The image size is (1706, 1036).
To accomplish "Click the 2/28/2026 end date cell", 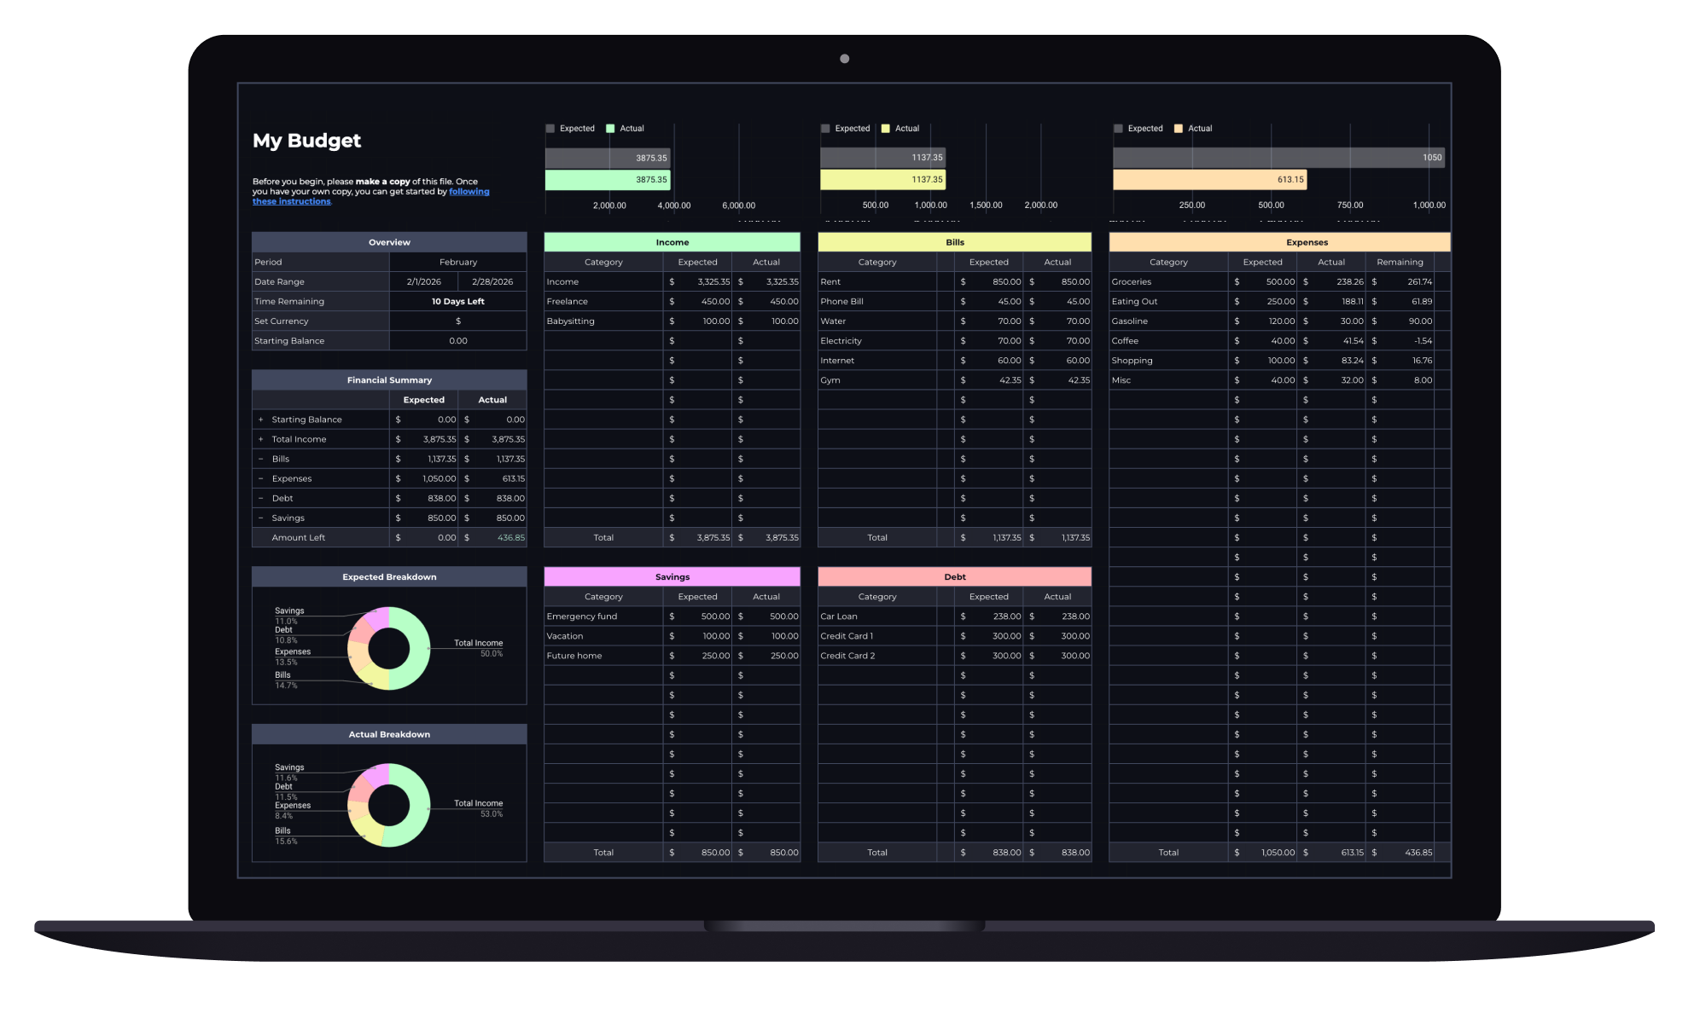I will coord(492,281).
